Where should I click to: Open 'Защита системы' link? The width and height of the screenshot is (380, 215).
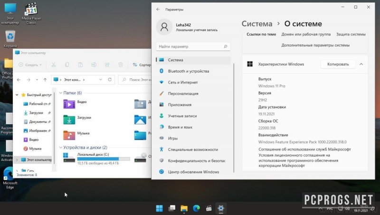(351, 34)
